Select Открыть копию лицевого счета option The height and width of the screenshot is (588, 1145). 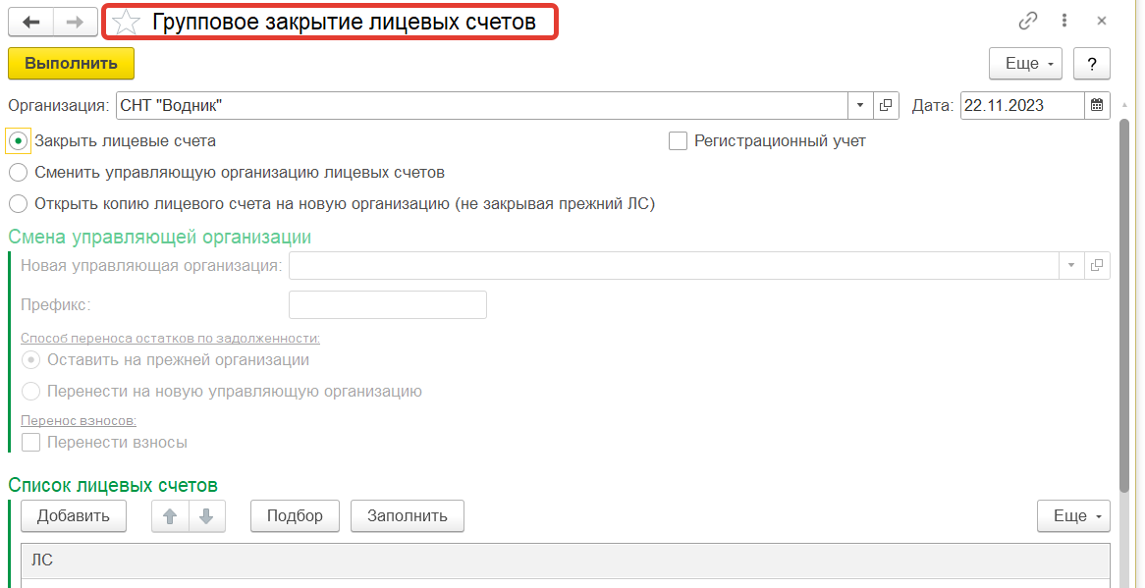(x=19, y=204)
